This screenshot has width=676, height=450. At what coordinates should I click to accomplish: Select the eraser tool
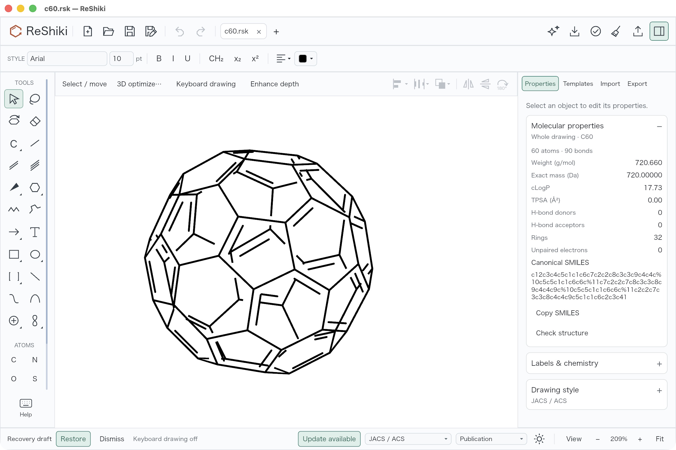click(x=35, y=121)
